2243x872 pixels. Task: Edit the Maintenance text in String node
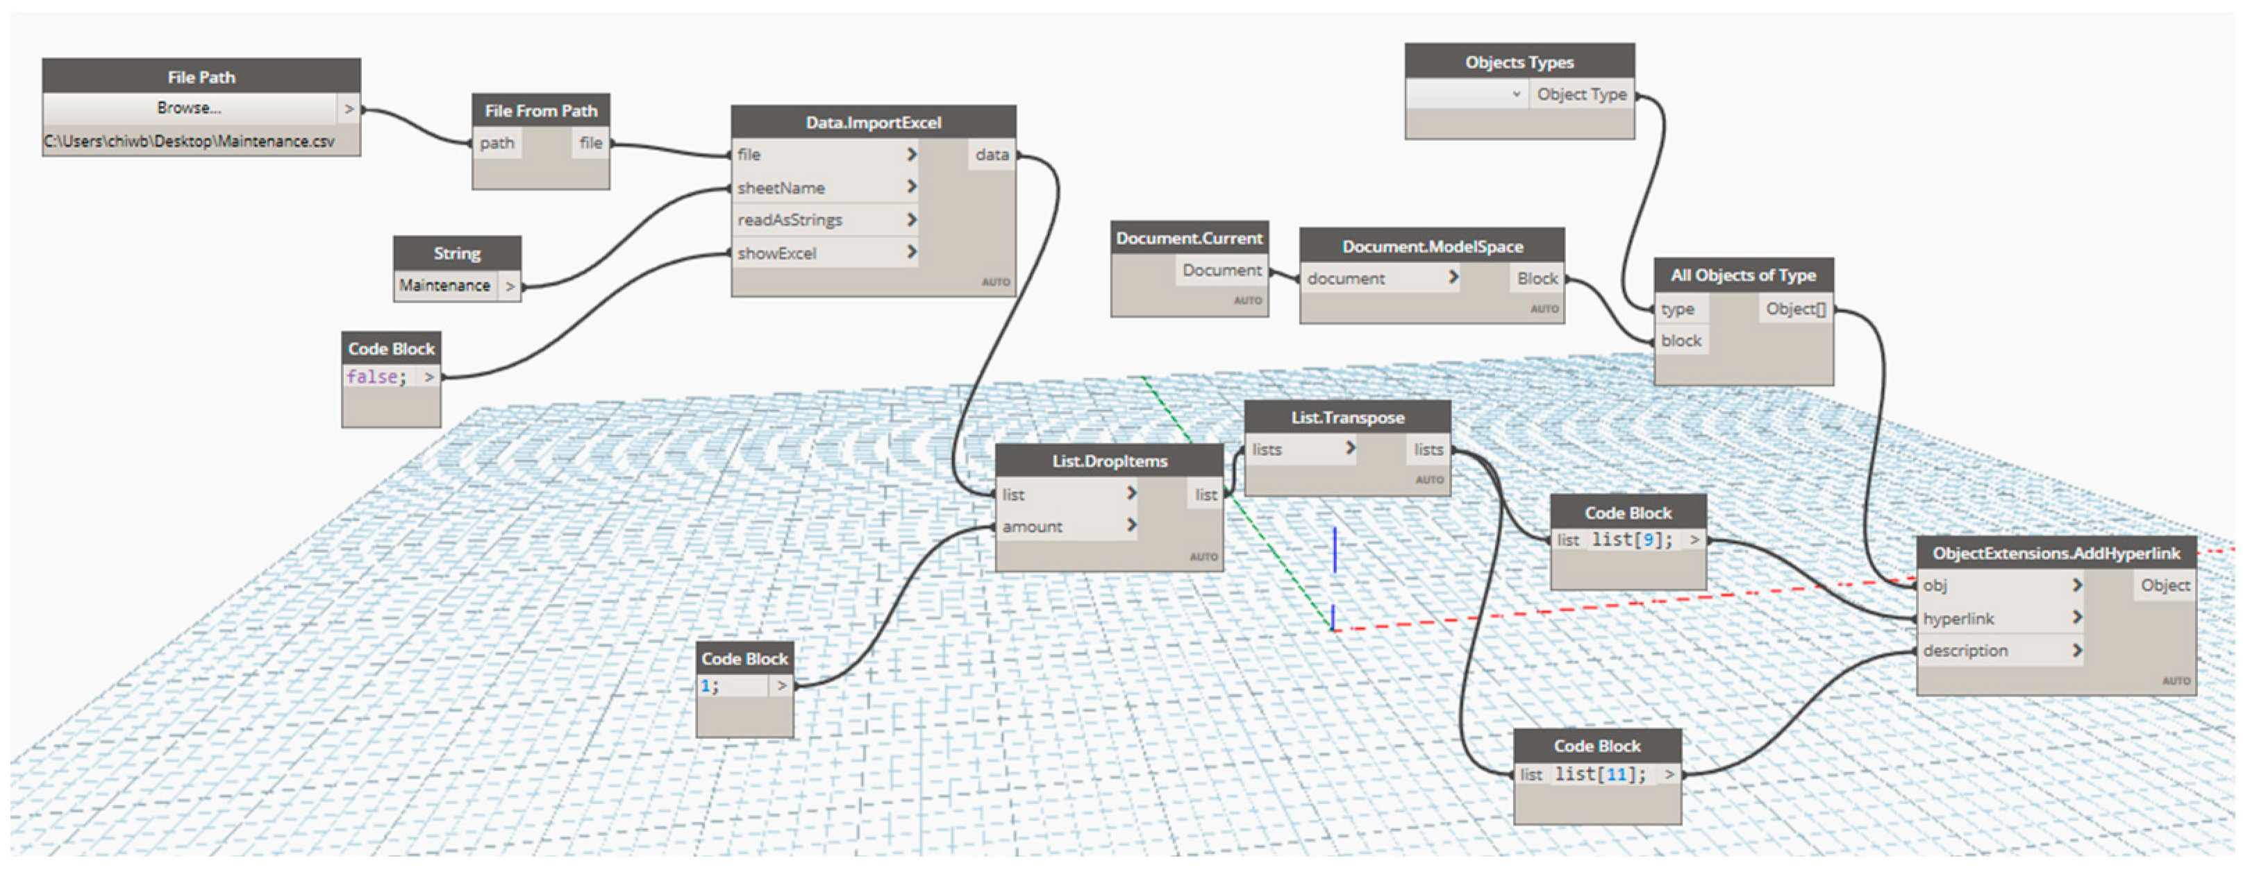[x=445, y=285]
